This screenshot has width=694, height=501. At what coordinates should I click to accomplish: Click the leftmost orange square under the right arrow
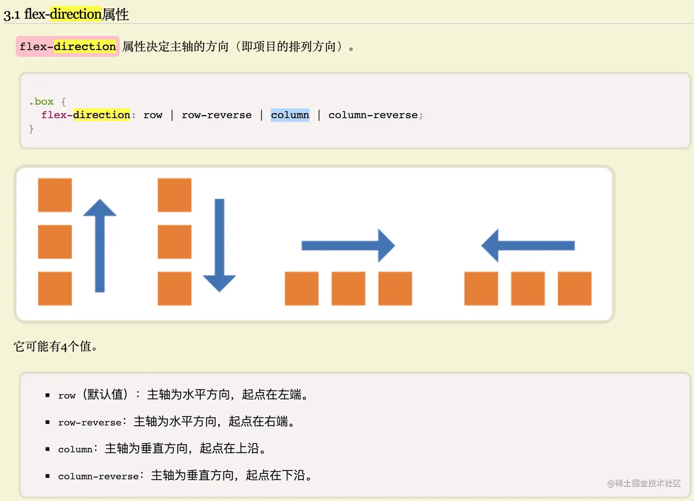pyautogui.click(x=301, y=289)
